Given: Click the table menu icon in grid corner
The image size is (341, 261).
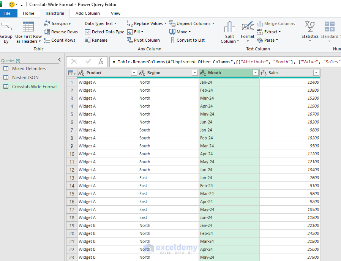Looking at the screenshot, I should 72,73.
